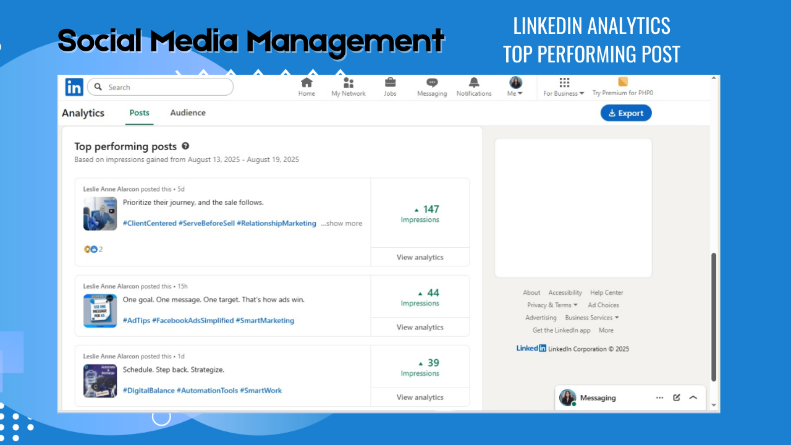Image resolution: width=791 pixels, height=445 pixels.
Task: Open the Accessibility footer link
Action: click(x=565, y=293)
